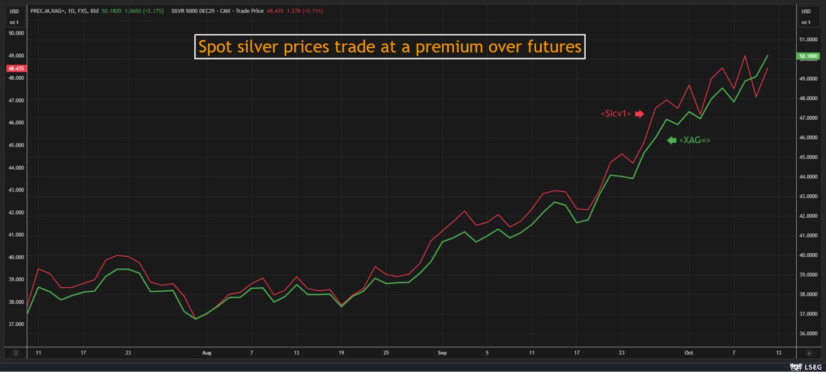Toggle the A auto-scale button at bottom-right
Viewport: 826px width, 372px height.
(x=809, y=353)
